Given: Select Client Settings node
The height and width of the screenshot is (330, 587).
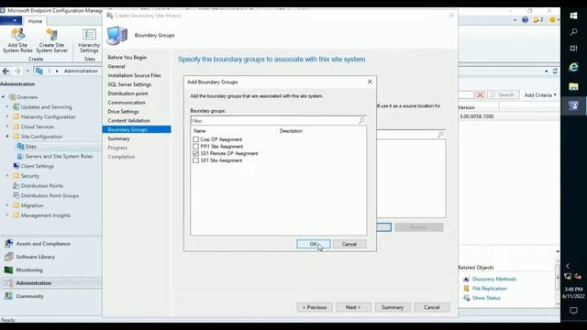Looking at the screenshot, I should (x=38, y=166).
